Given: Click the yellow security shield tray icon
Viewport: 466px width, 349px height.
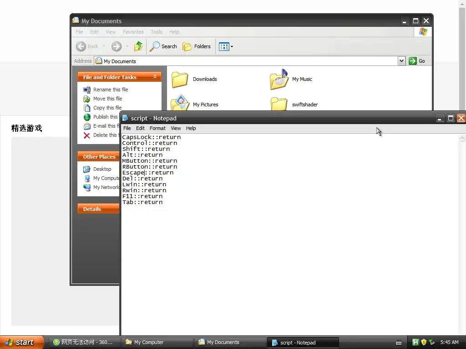Looking at the screenshot, I should click(x=424, y=342).
